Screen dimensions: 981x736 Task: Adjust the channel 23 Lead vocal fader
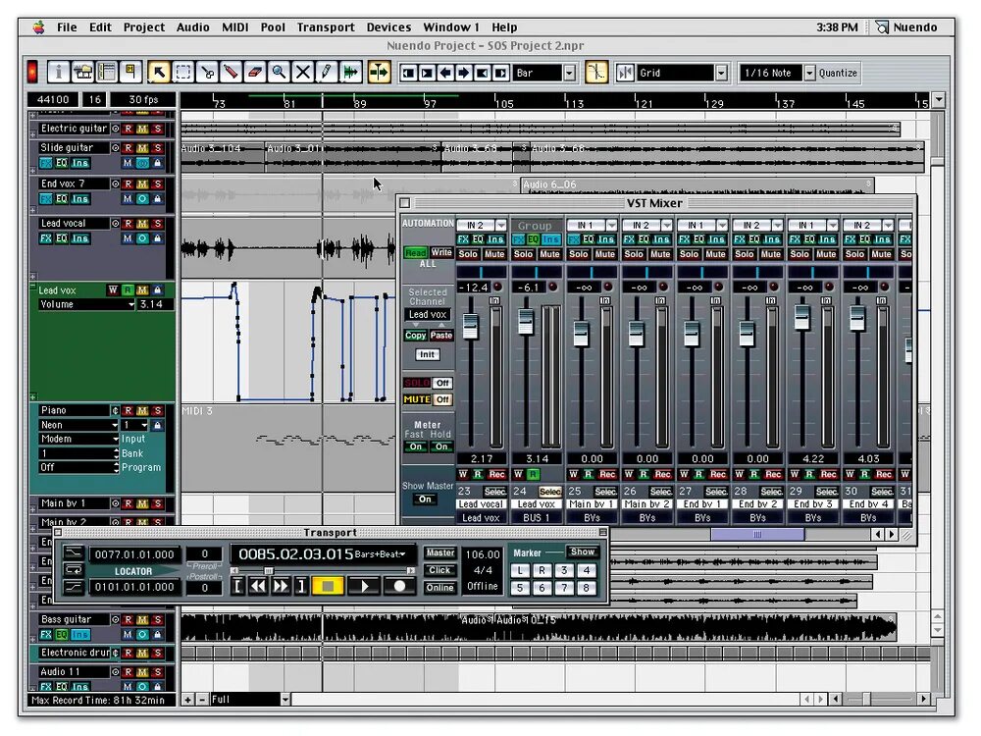(470, 326)
